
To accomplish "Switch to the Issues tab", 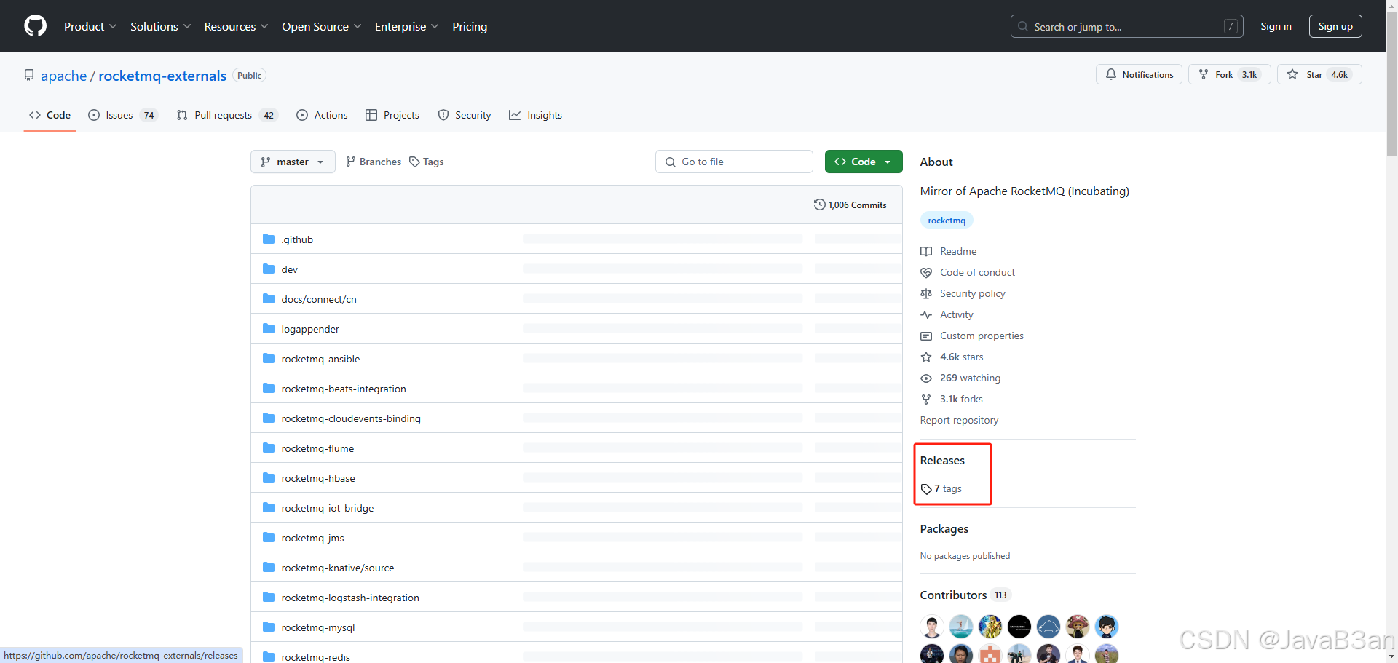I will click(122, 115).
